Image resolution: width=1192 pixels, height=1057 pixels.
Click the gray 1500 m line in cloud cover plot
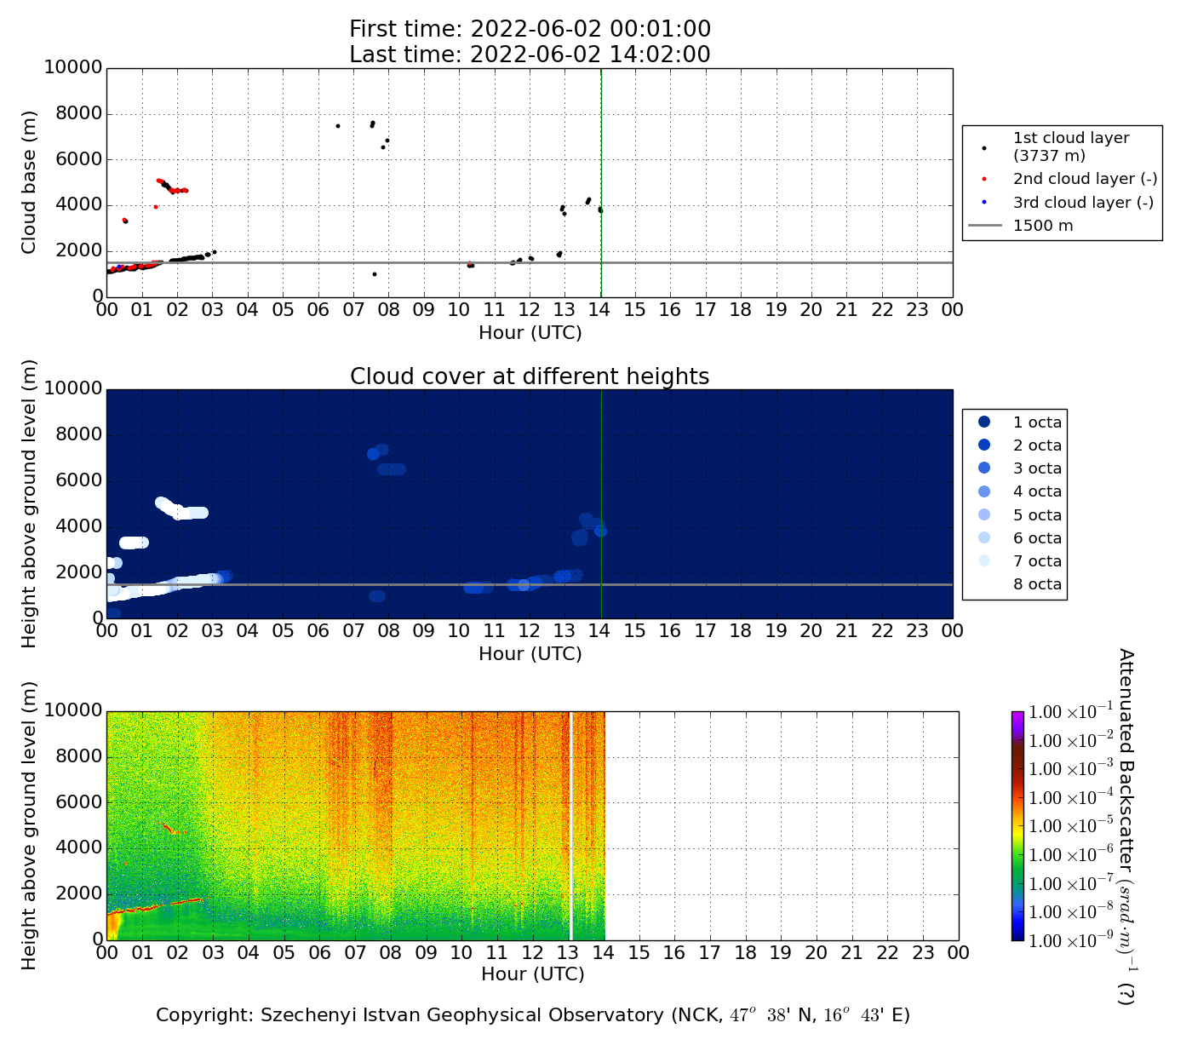530,584
